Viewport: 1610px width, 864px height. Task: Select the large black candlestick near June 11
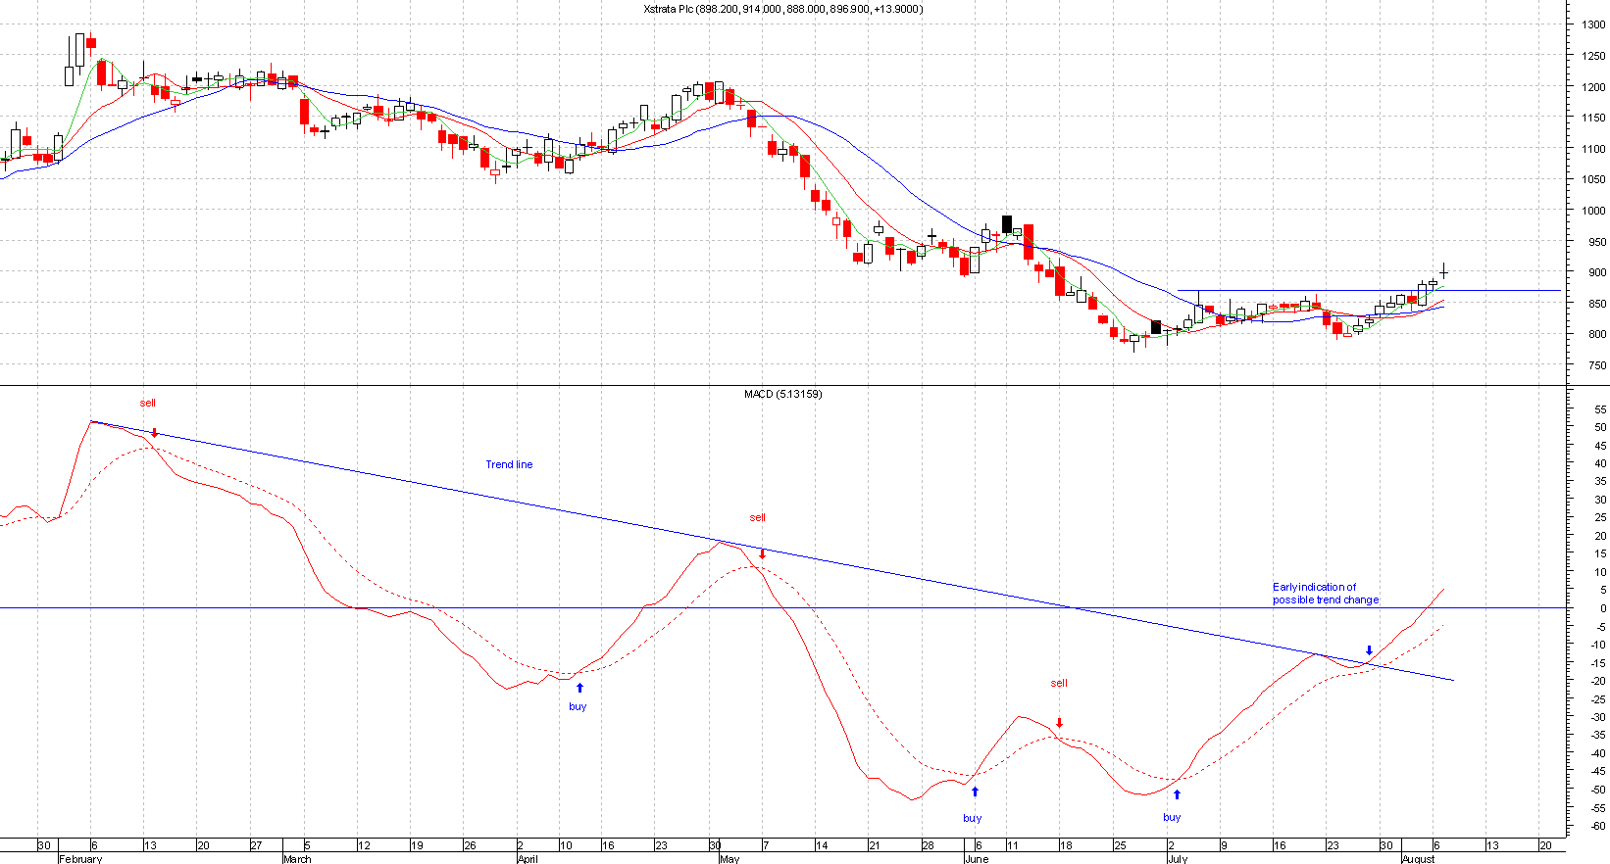coord(1006,223)
